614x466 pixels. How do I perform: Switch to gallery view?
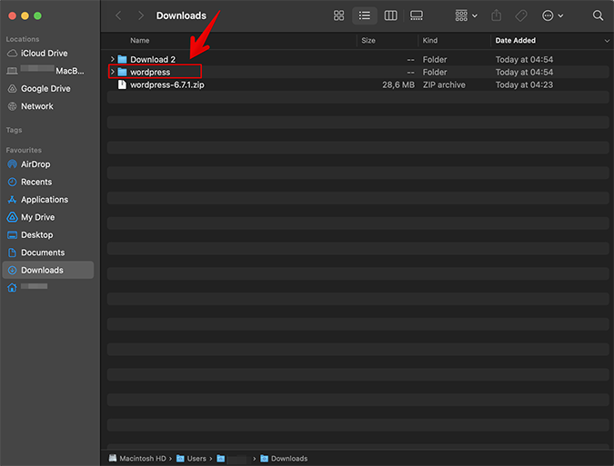pos(417,15)
